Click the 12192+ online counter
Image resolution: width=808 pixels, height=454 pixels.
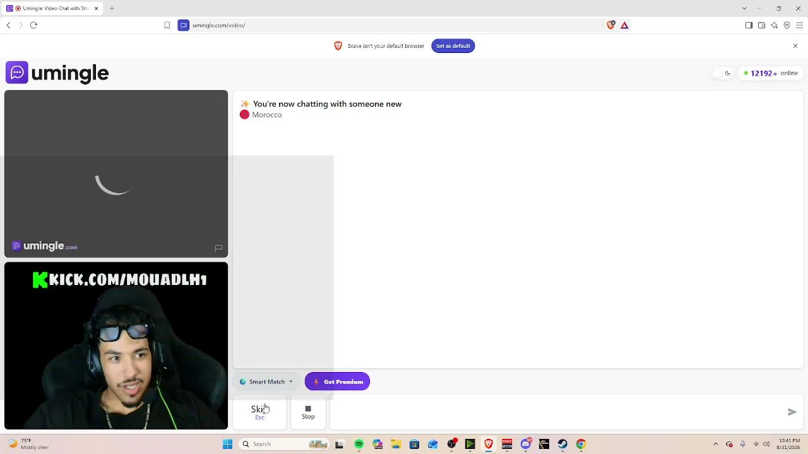[771, 73]
